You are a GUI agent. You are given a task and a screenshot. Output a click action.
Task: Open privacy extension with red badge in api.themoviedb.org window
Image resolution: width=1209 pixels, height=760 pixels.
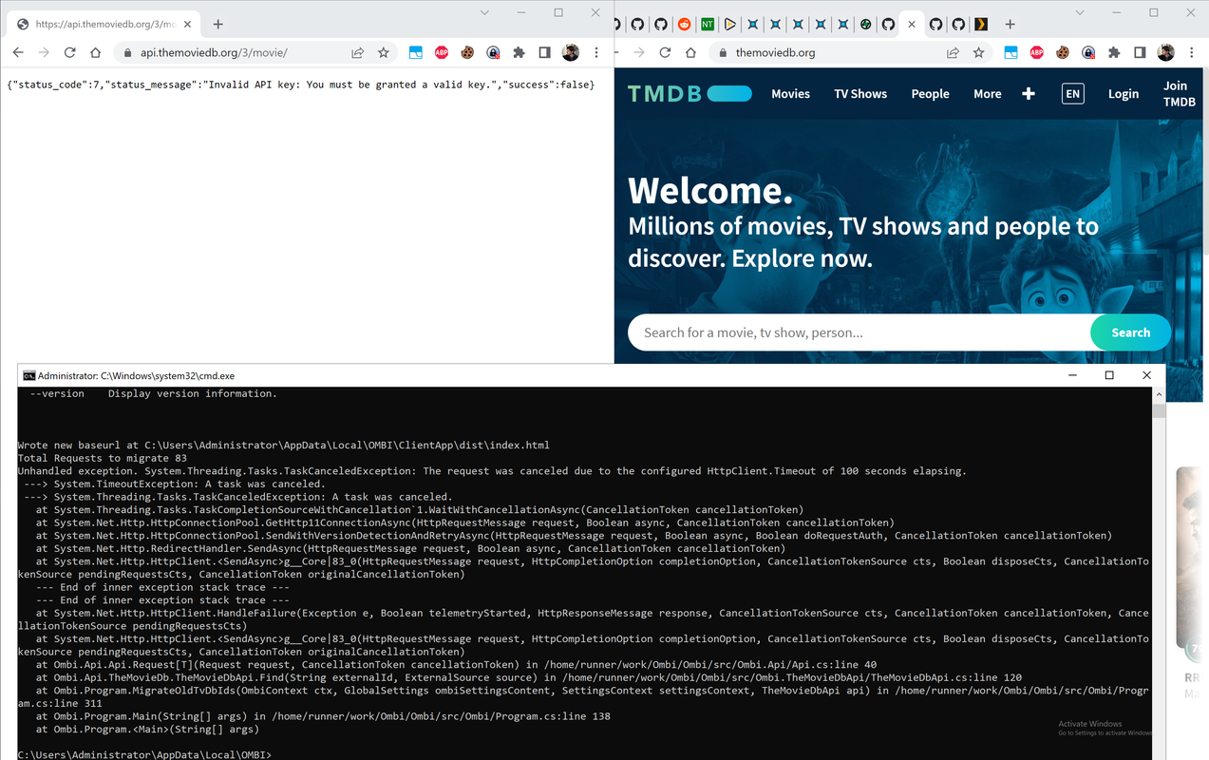point(493,53)
